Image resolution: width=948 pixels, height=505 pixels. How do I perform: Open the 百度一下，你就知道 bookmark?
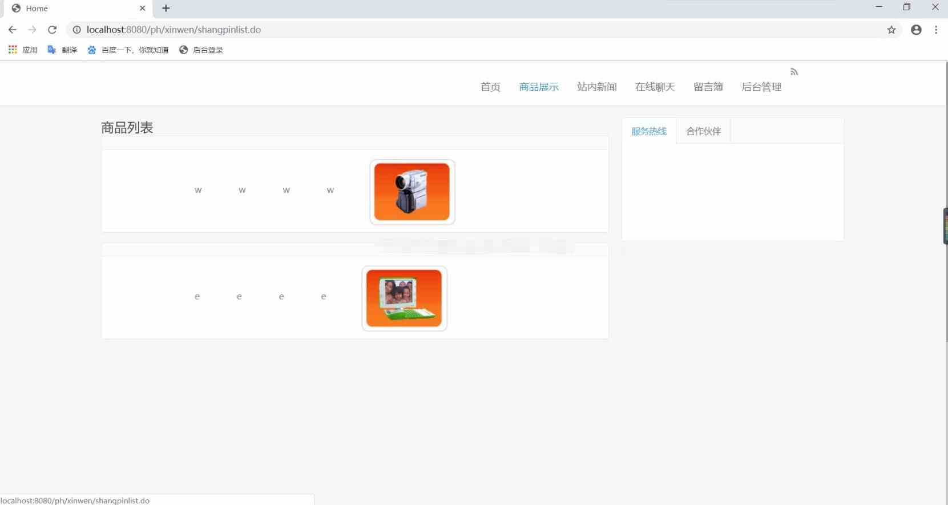(x=128, y=50)
